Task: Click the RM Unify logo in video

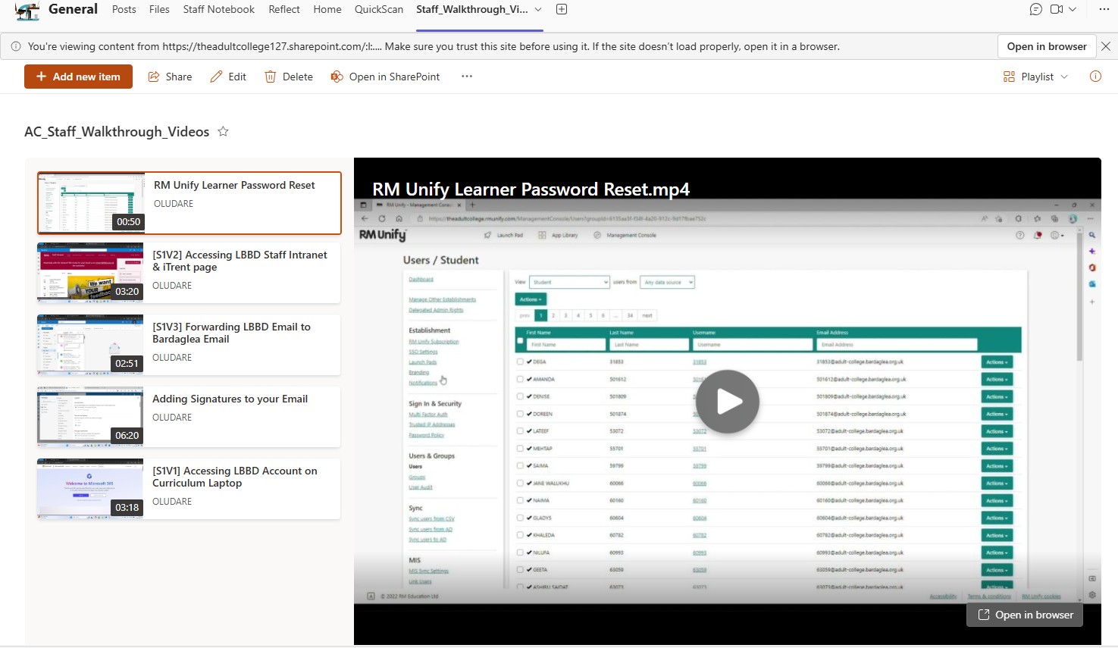Action: click(383, 235)
